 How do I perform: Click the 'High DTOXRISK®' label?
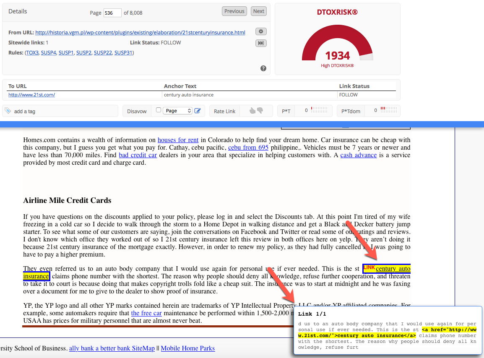coord(337,65)
